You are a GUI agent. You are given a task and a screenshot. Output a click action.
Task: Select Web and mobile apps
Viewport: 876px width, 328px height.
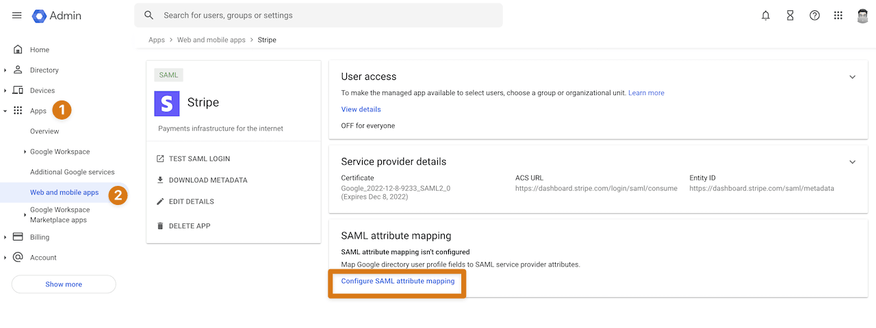click(64, 193)
